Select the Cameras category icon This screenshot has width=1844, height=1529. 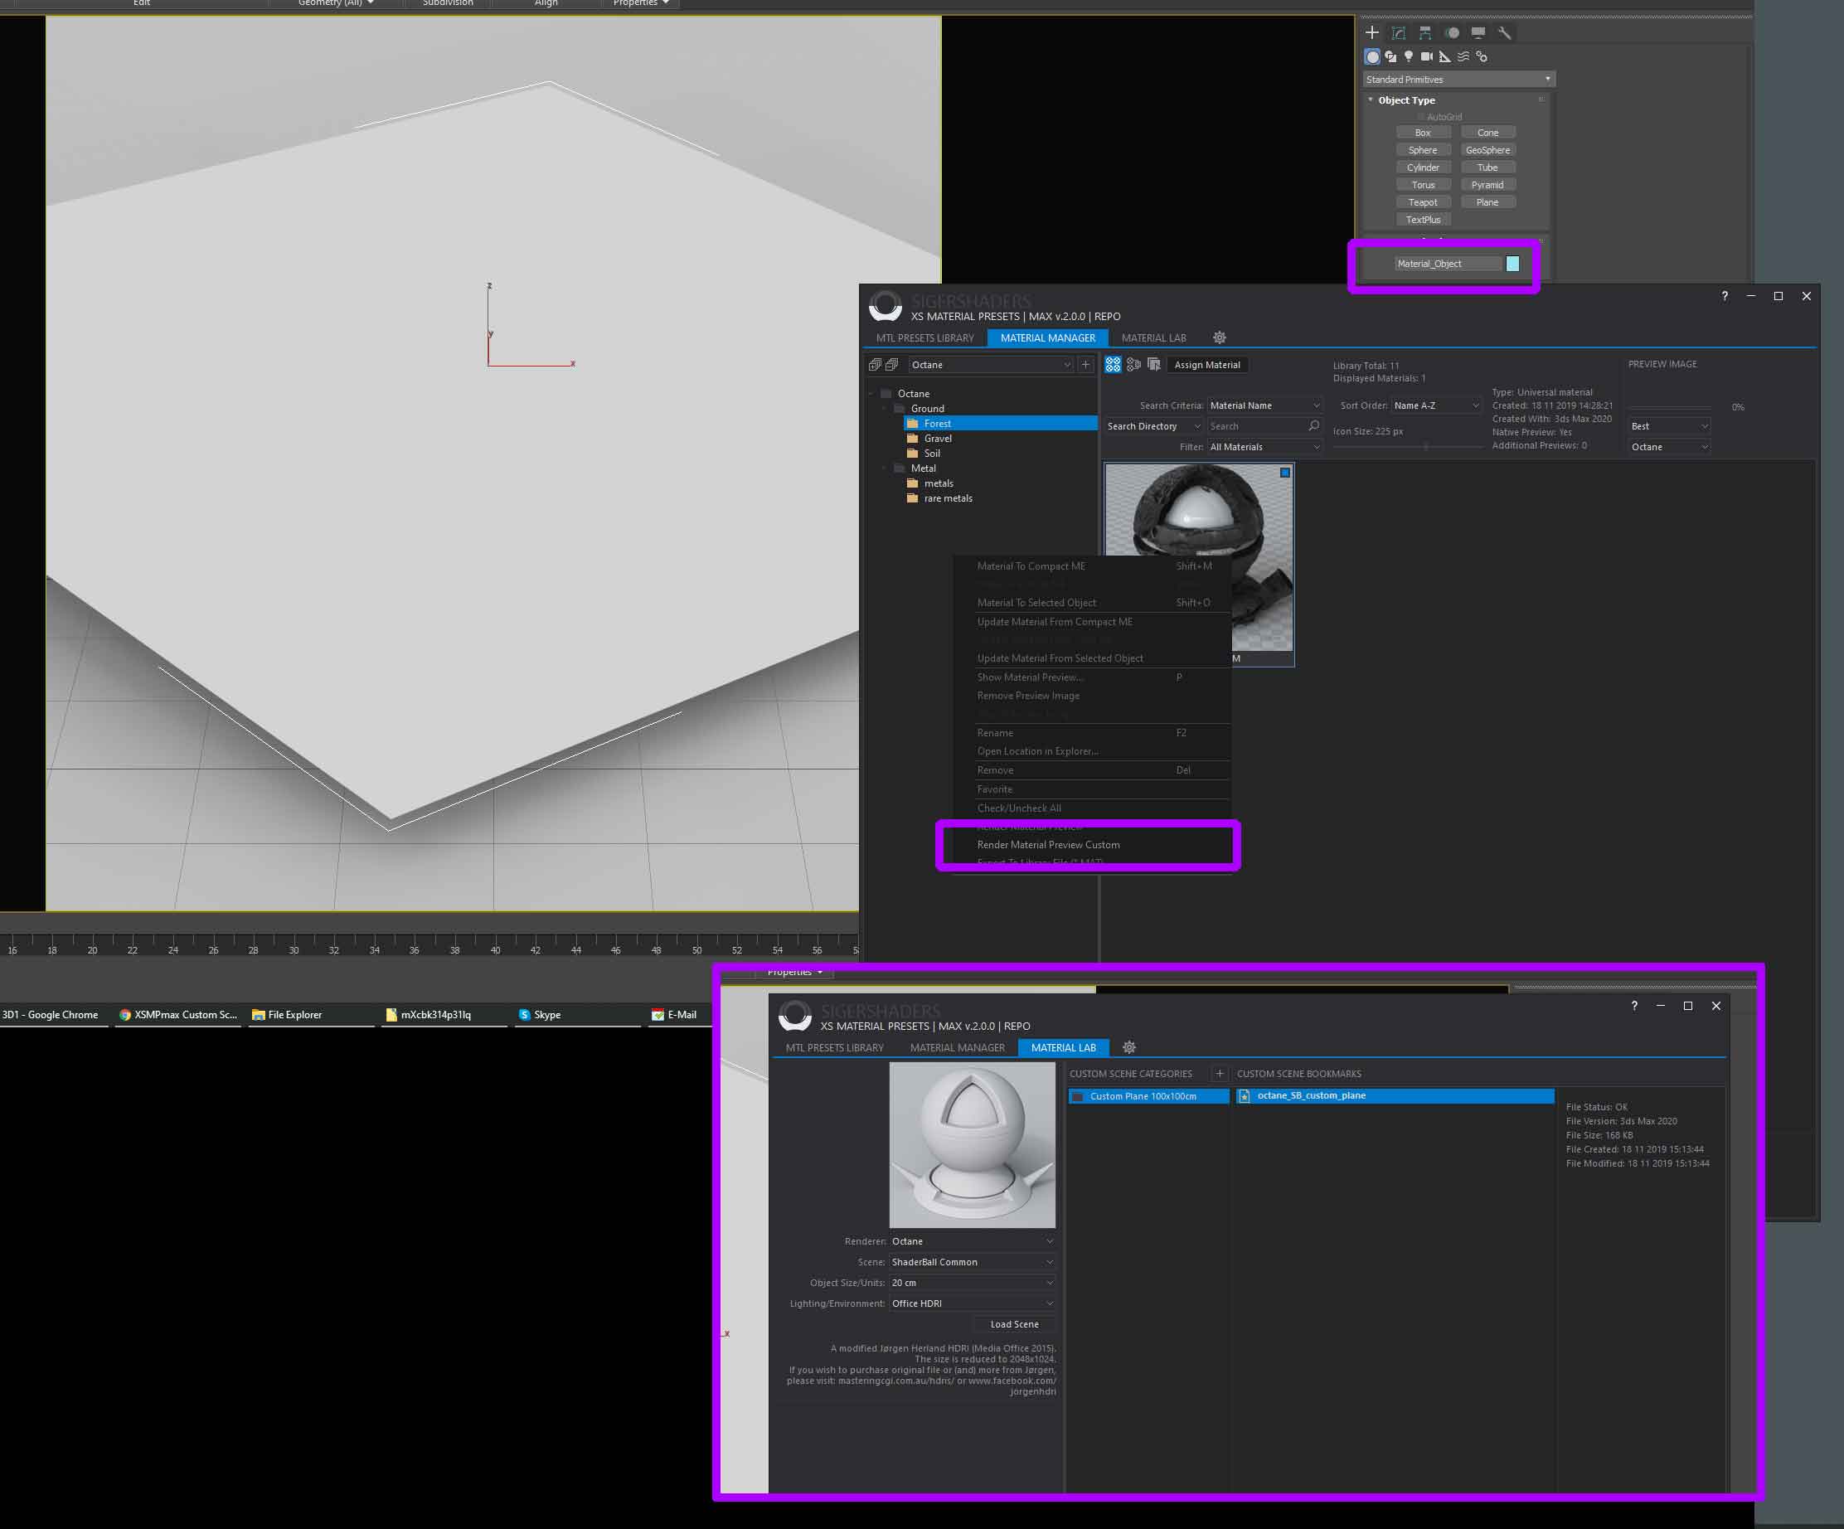click(1427, 56)
